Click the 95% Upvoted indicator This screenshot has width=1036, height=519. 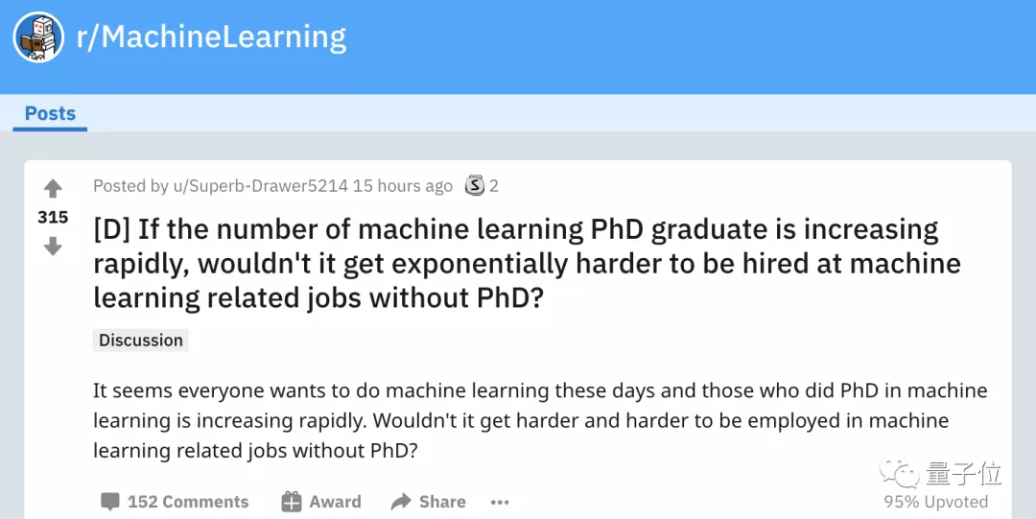[x=935, y=502]
